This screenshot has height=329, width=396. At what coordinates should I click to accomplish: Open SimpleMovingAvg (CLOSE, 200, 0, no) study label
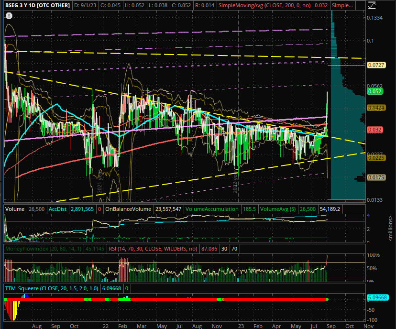click(x=264, y=5)
